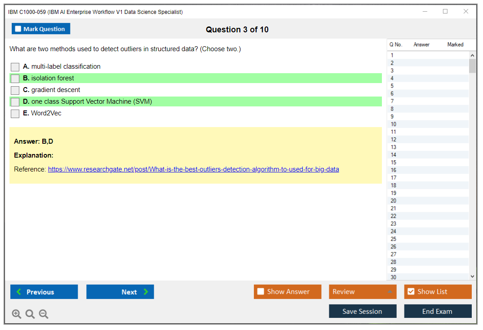
Task: Go to the Previous question
Action: (x=44, y=292)
